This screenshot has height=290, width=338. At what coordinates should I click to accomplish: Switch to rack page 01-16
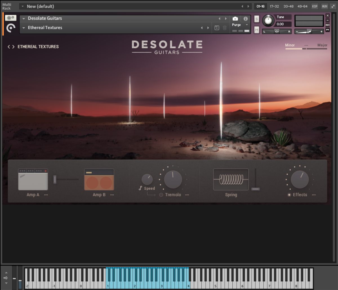click(261, 6)
